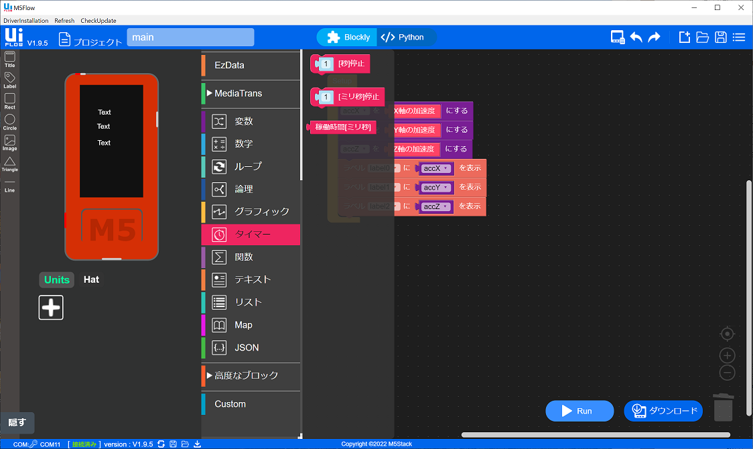
Task: Open the リスト block category
Action: pyautogui.click(x=251, y=302)
